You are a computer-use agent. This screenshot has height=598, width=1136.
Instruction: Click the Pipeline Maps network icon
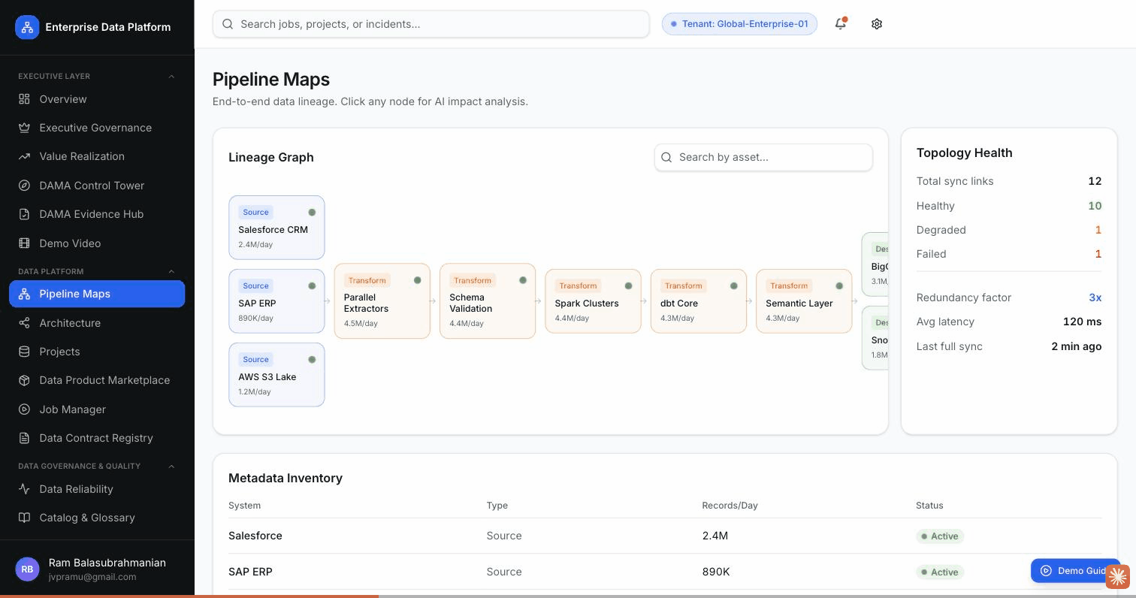coord(24,294)
